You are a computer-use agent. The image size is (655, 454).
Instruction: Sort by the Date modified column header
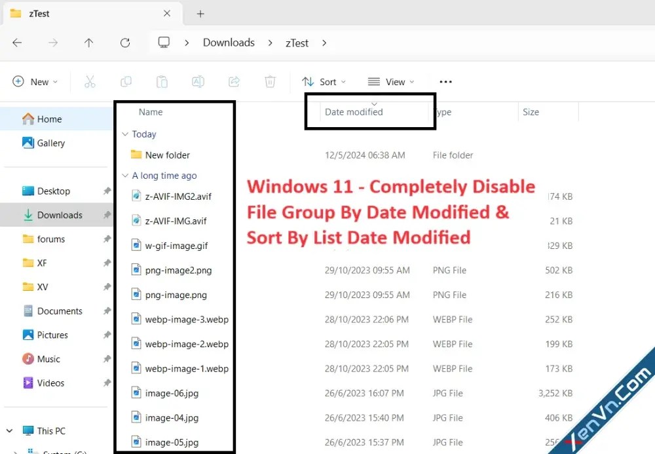(354, 112)
